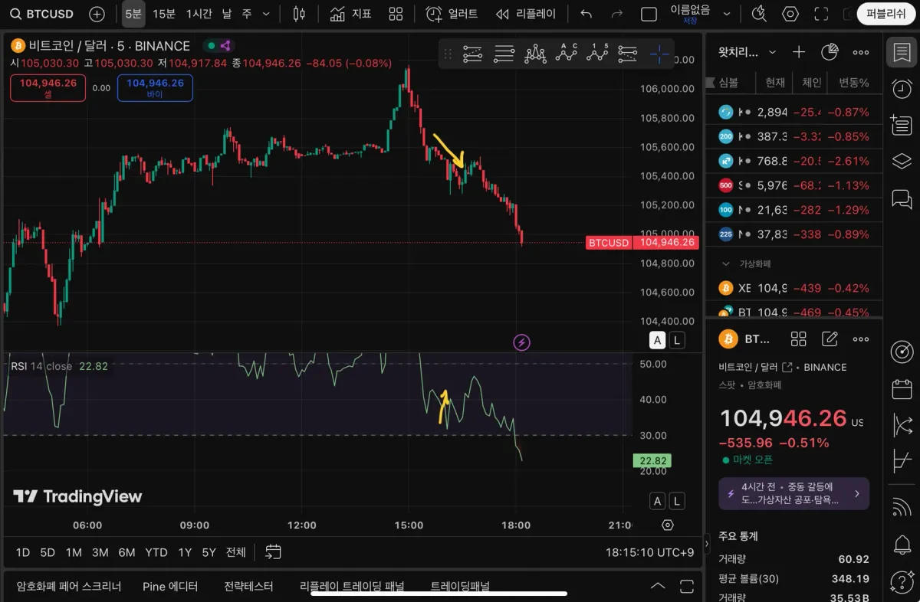Open the 전략테스터 tab
The image size is (920, 602).
(x=248, y=587)
